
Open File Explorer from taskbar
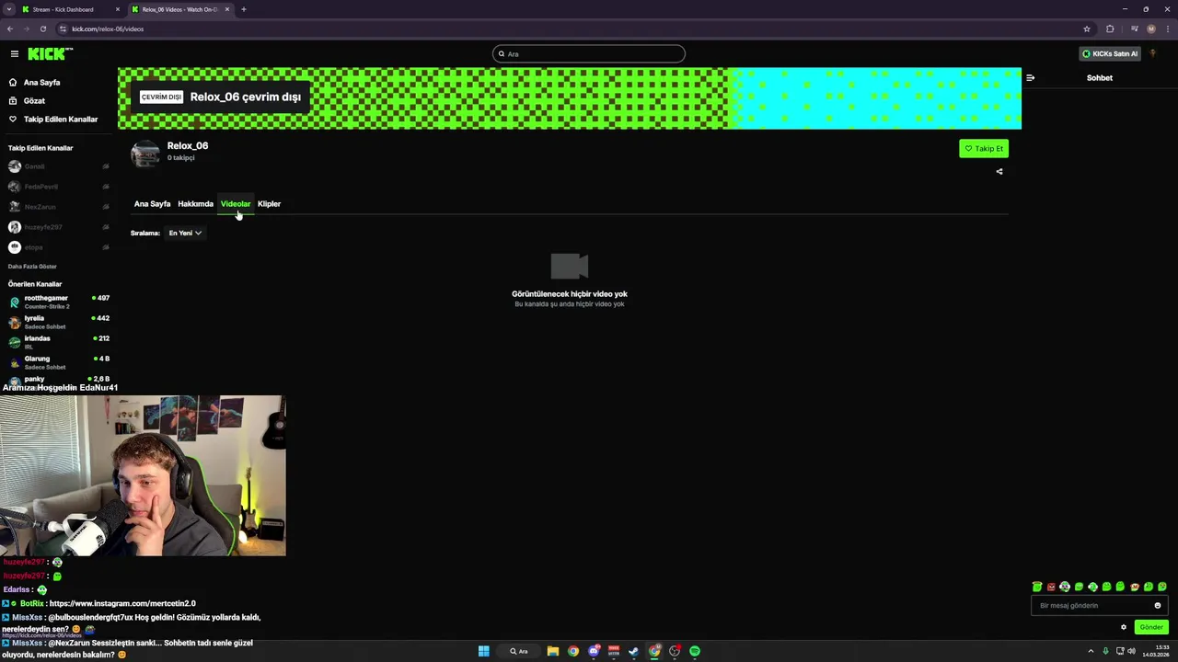click(x=553, y=651)
